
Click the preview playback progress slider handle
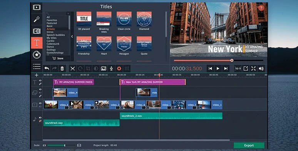point(232,60)
